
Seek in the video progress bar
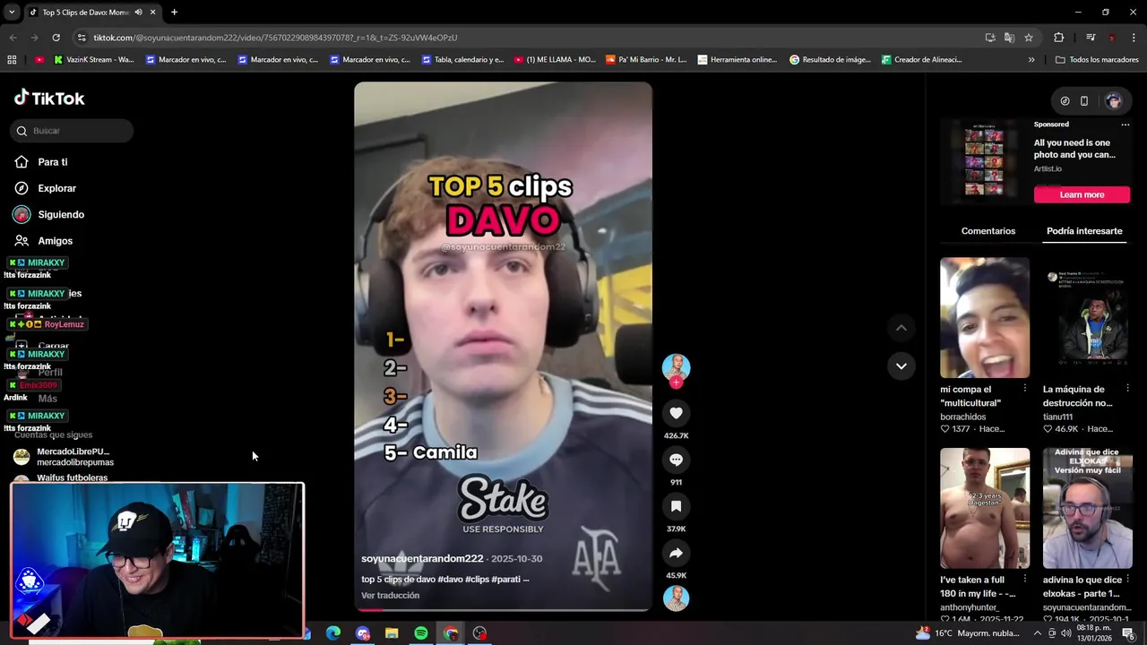[x=503, y=610]
